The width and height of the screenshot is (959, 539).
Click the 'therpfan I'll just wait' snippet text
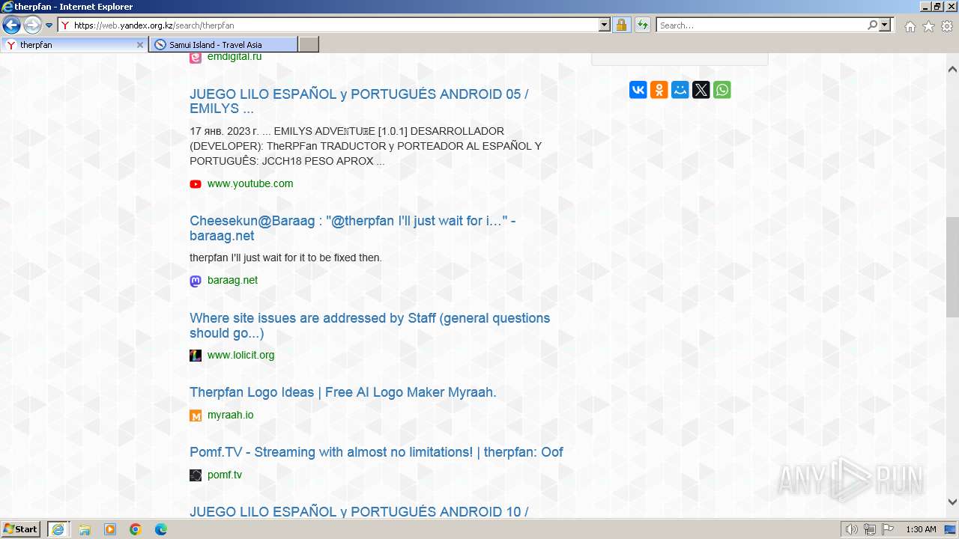click(285, 258)
